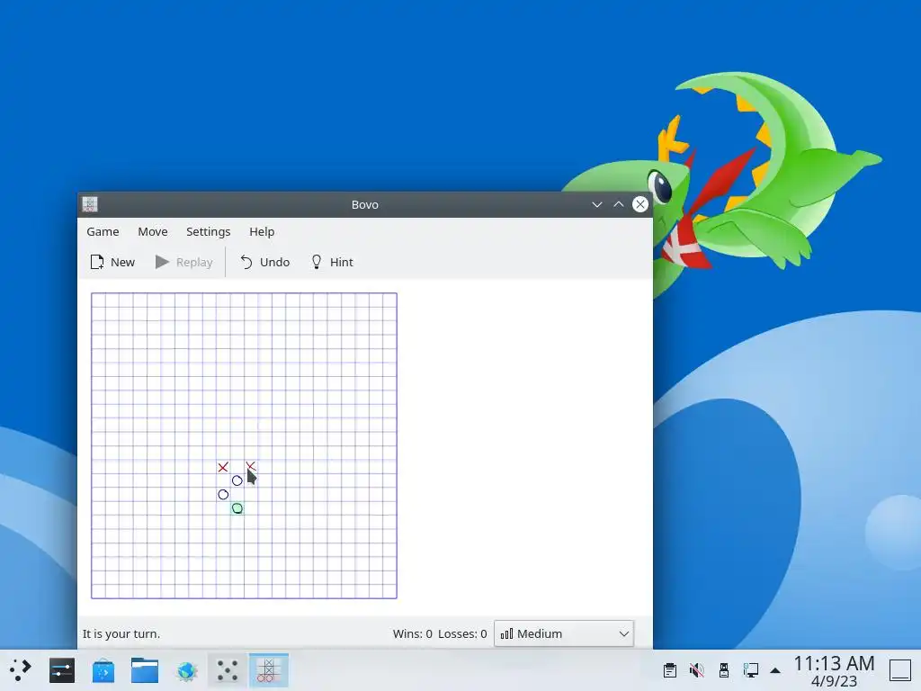Open clipboard tray icon
Screen dimensions: 921x691
[669, 670]
